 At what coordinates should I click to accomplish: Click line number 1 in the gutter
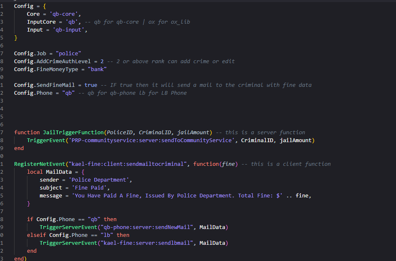3,6
